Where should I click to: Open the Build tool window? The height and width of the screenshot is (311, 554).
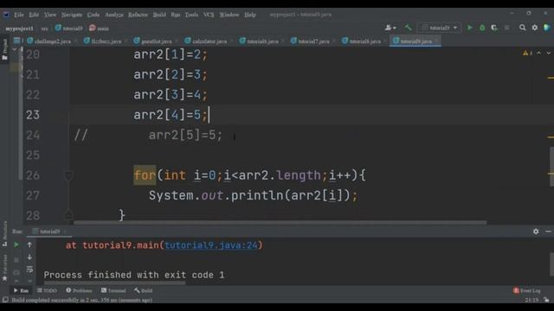coord(143,290)
